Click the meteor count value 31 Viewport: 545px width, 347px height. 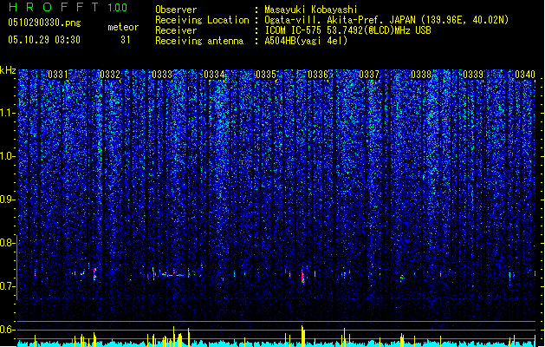126,40
